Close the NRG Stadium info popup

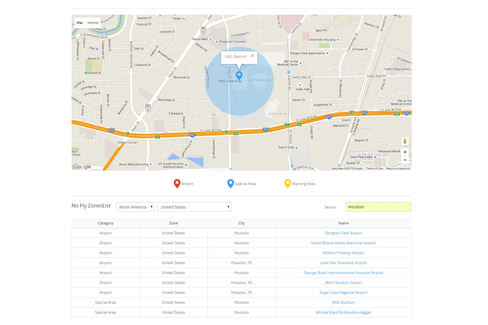(252, 56)
